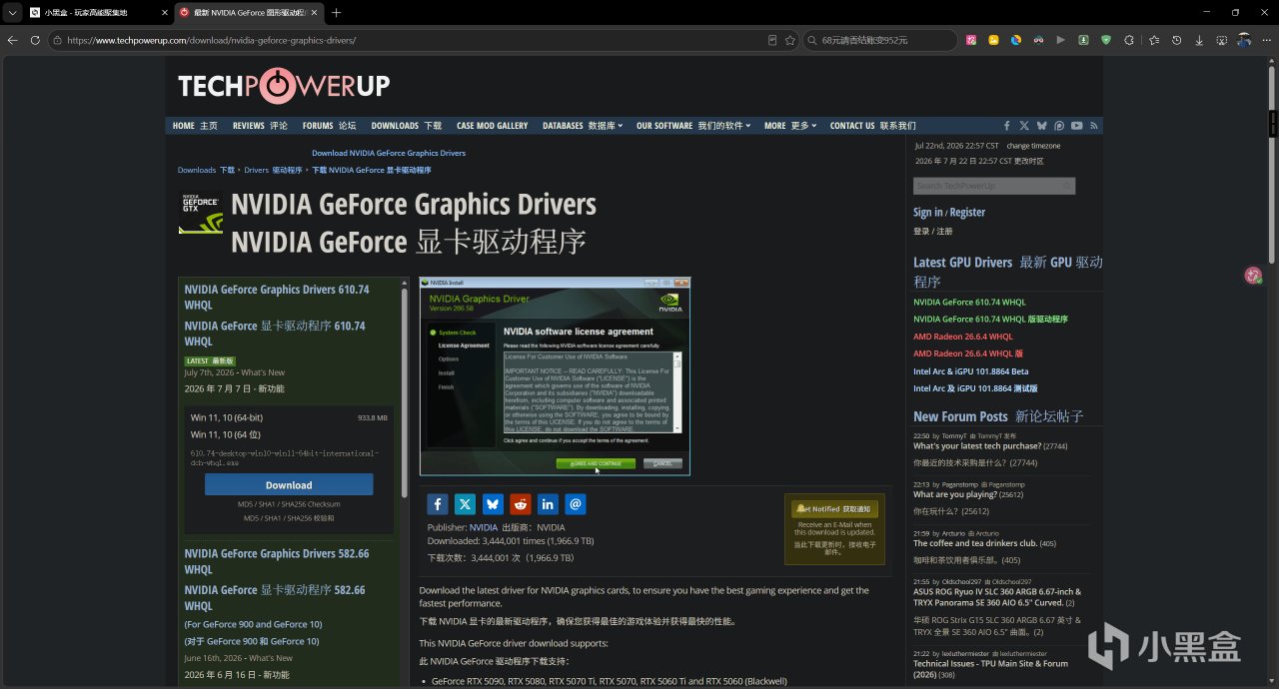Open the Patreon icon in navbar
1279x689 pixels.
pyautogui.click(x=1059, y=126)
